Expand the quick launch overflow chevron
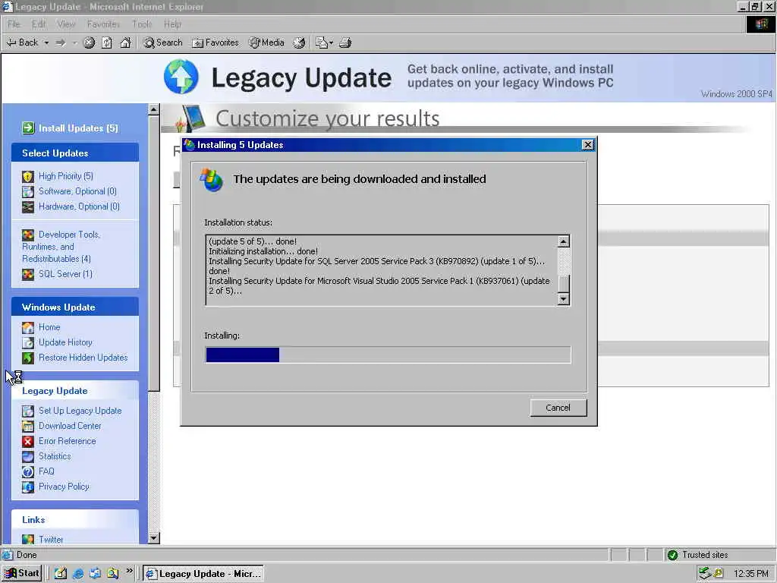 [129, 571]
